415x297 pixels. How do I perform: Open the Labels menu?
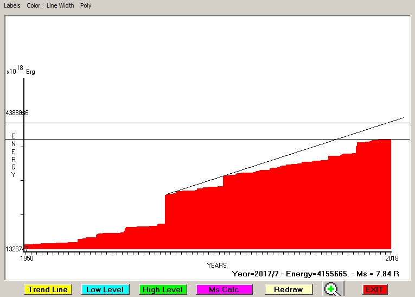coord(12,5)
